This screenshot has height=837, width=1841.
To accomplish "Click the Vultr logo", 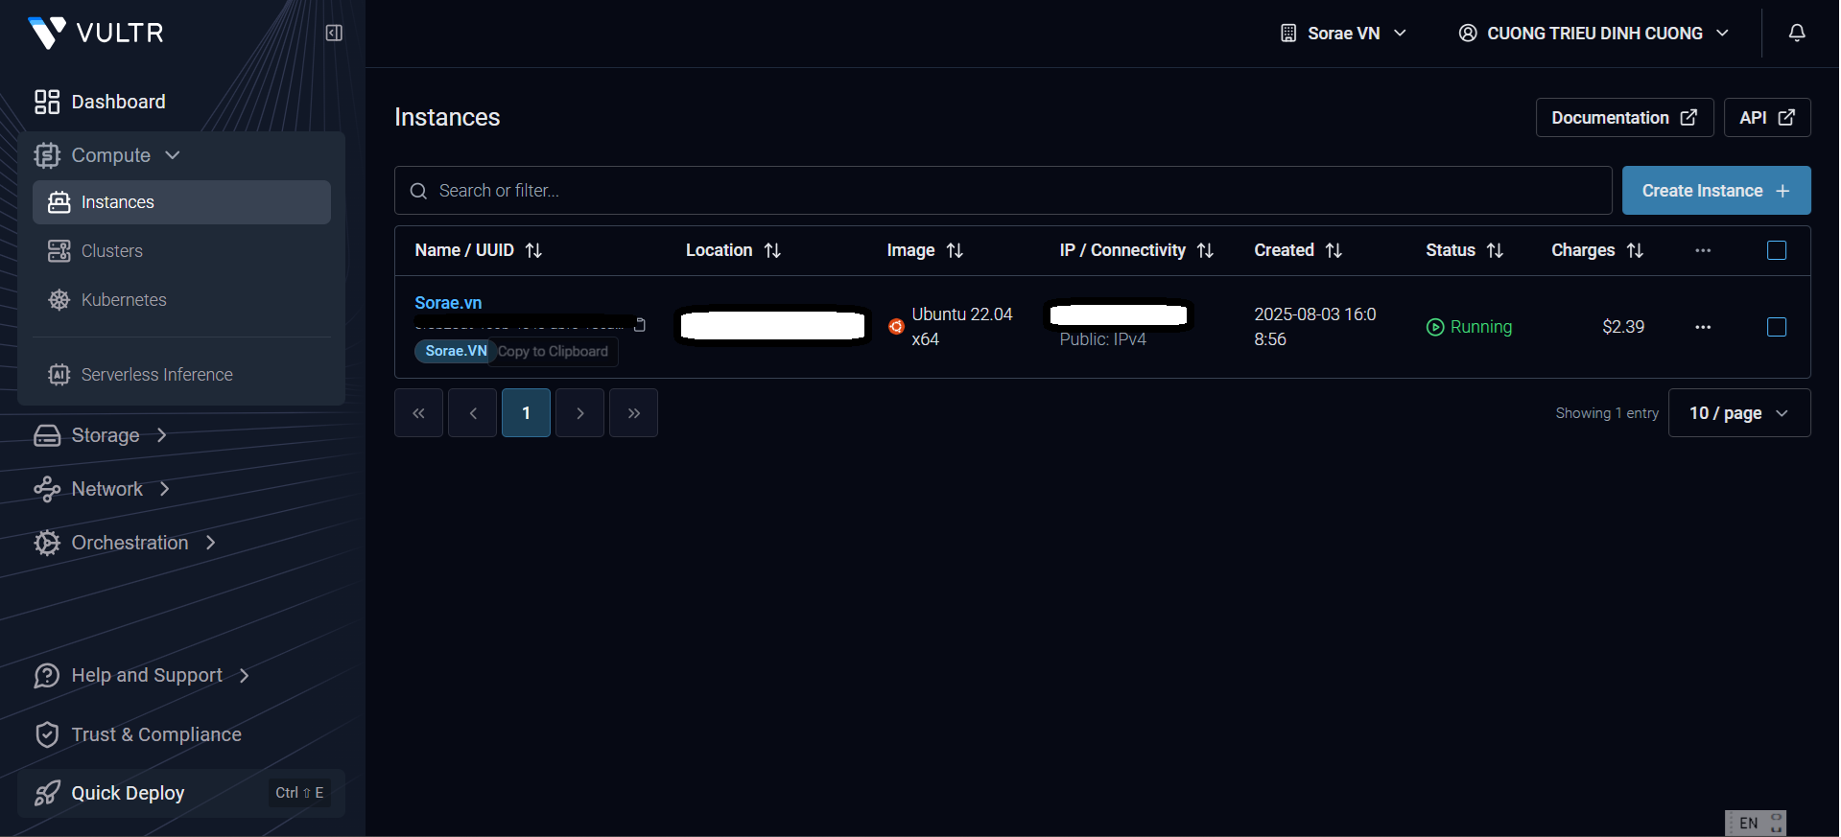I will (x=96, y=33).
